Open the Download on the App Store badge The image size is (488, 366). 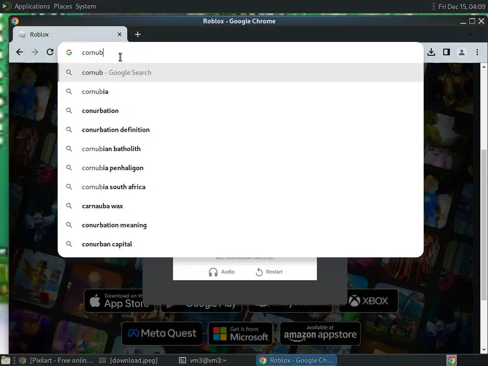(119, 301)
